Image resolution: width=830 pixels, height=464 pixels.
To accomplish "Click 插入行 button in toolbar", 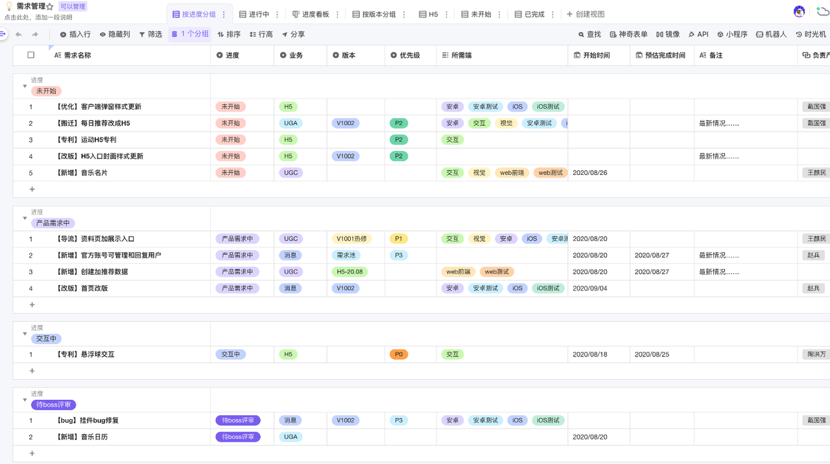I will (x=75, y=34).
